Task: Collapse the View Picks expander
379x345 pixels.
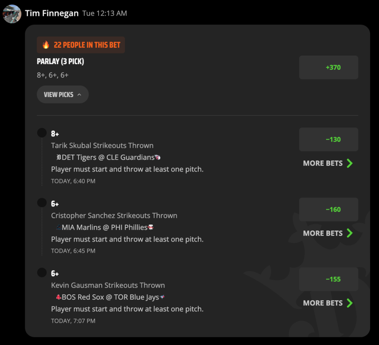Action: (x=63, y=94)
